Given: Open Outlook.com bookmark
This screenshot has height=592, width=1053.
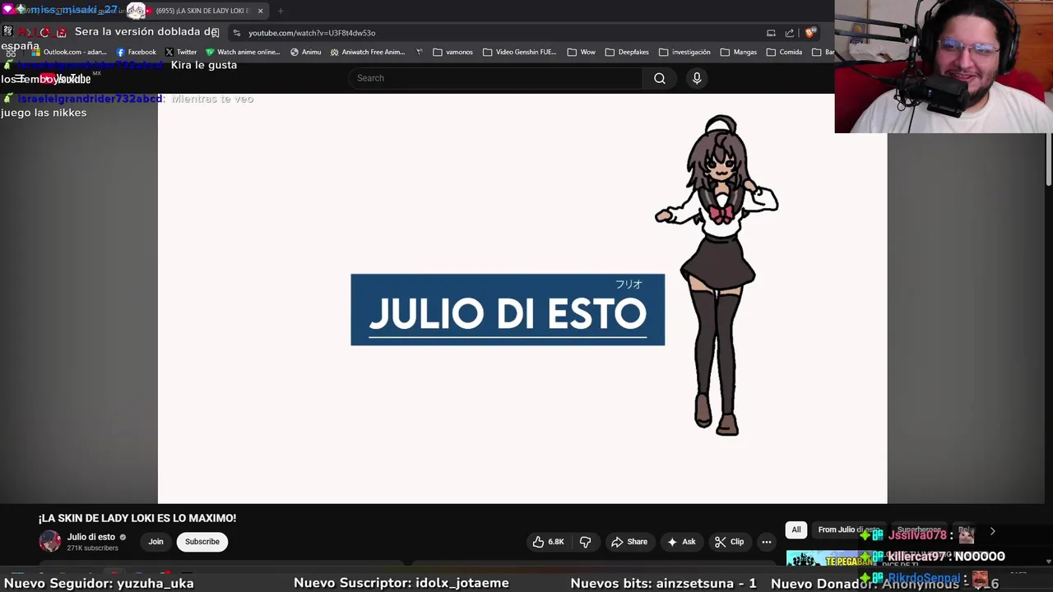Looking at the screenshot, I should [x=69, y=52].
